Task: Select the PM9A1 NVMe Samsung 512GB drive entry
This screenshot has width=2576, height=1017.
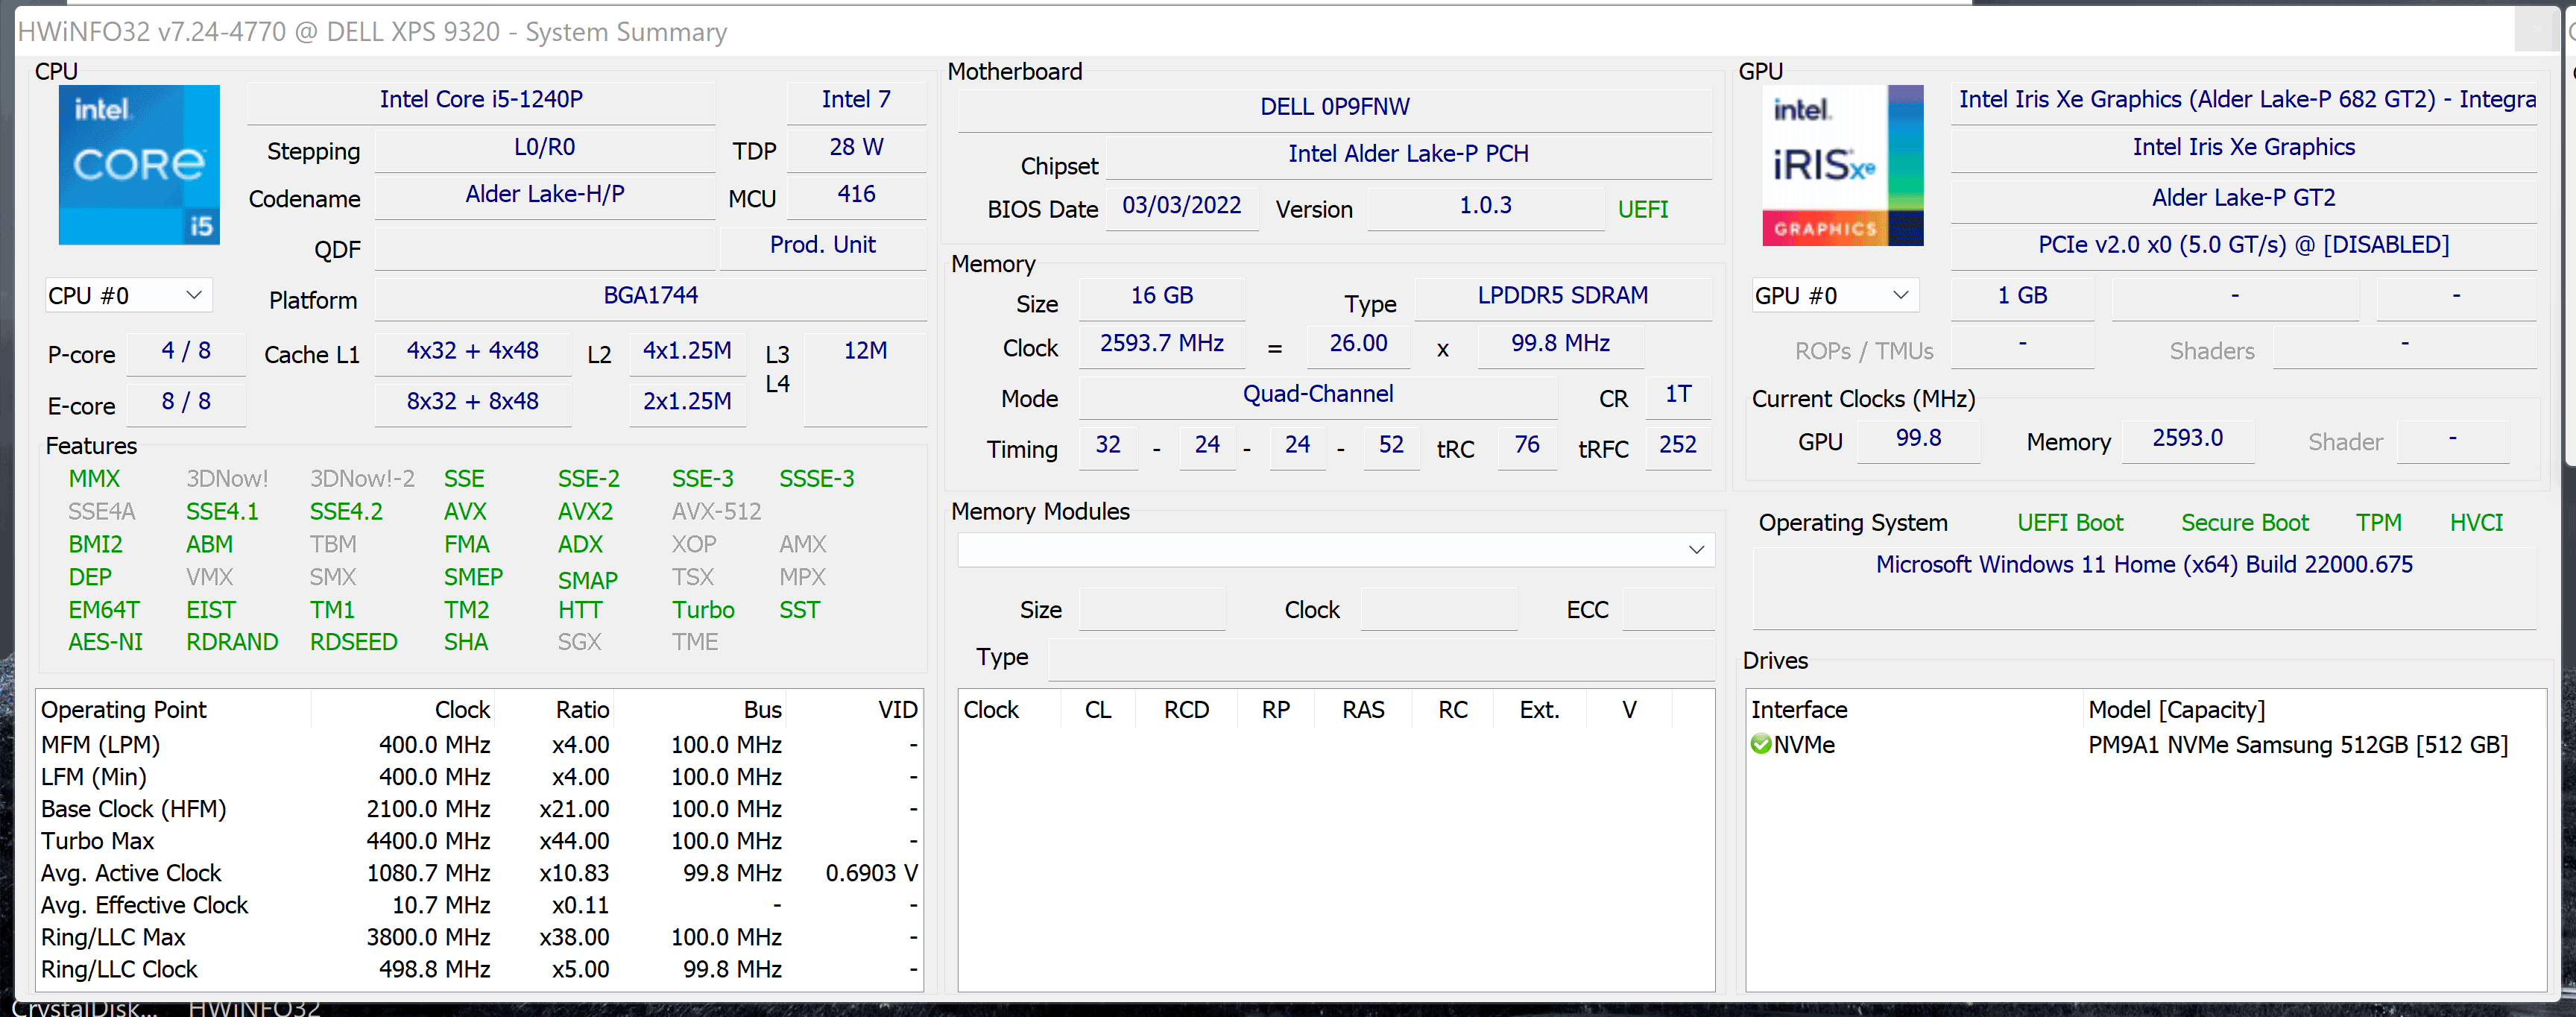Action: (2297, 745)
